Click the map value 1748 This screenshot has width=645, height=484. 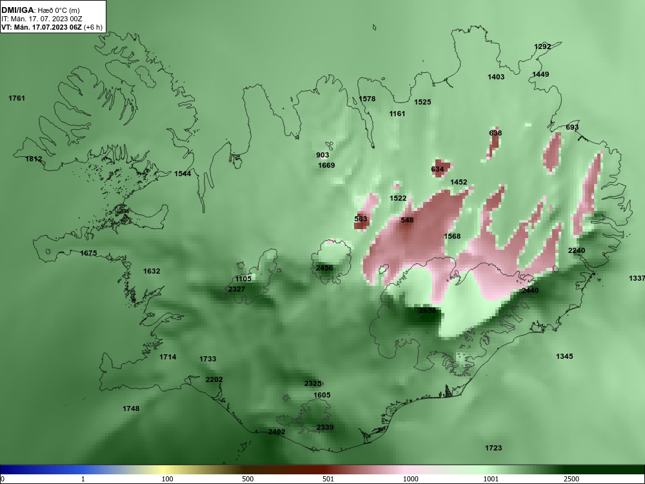tap(131, 408)
